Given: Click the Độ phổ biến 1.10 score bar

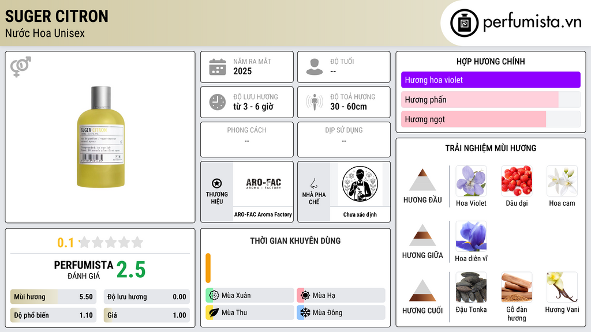Looking at the screenshot, I should [53, 315].
